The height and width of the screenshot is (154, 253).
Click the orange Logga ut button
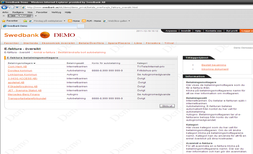click(246, 31)
